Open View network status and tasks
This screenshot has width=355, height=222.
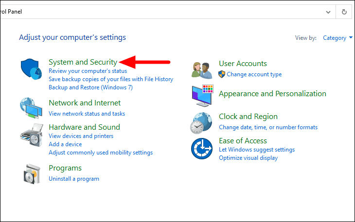click(87, 114)
